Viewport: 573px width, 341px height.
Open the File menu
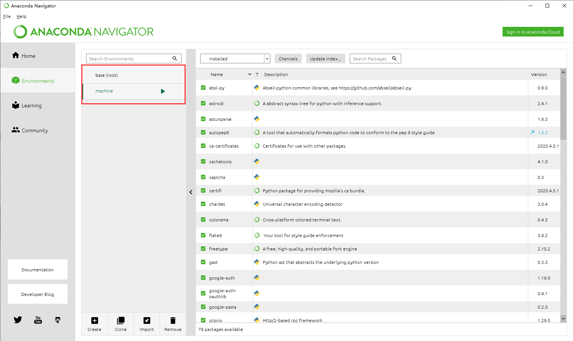(x=6, y=16)
